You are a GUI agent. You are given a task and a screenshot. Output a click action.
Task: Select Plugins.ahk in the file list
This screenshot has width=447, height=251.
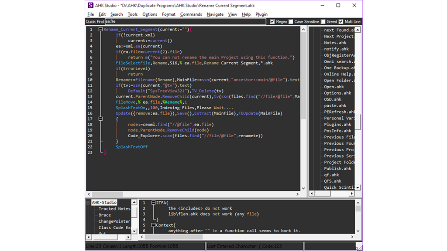(337, 125)
